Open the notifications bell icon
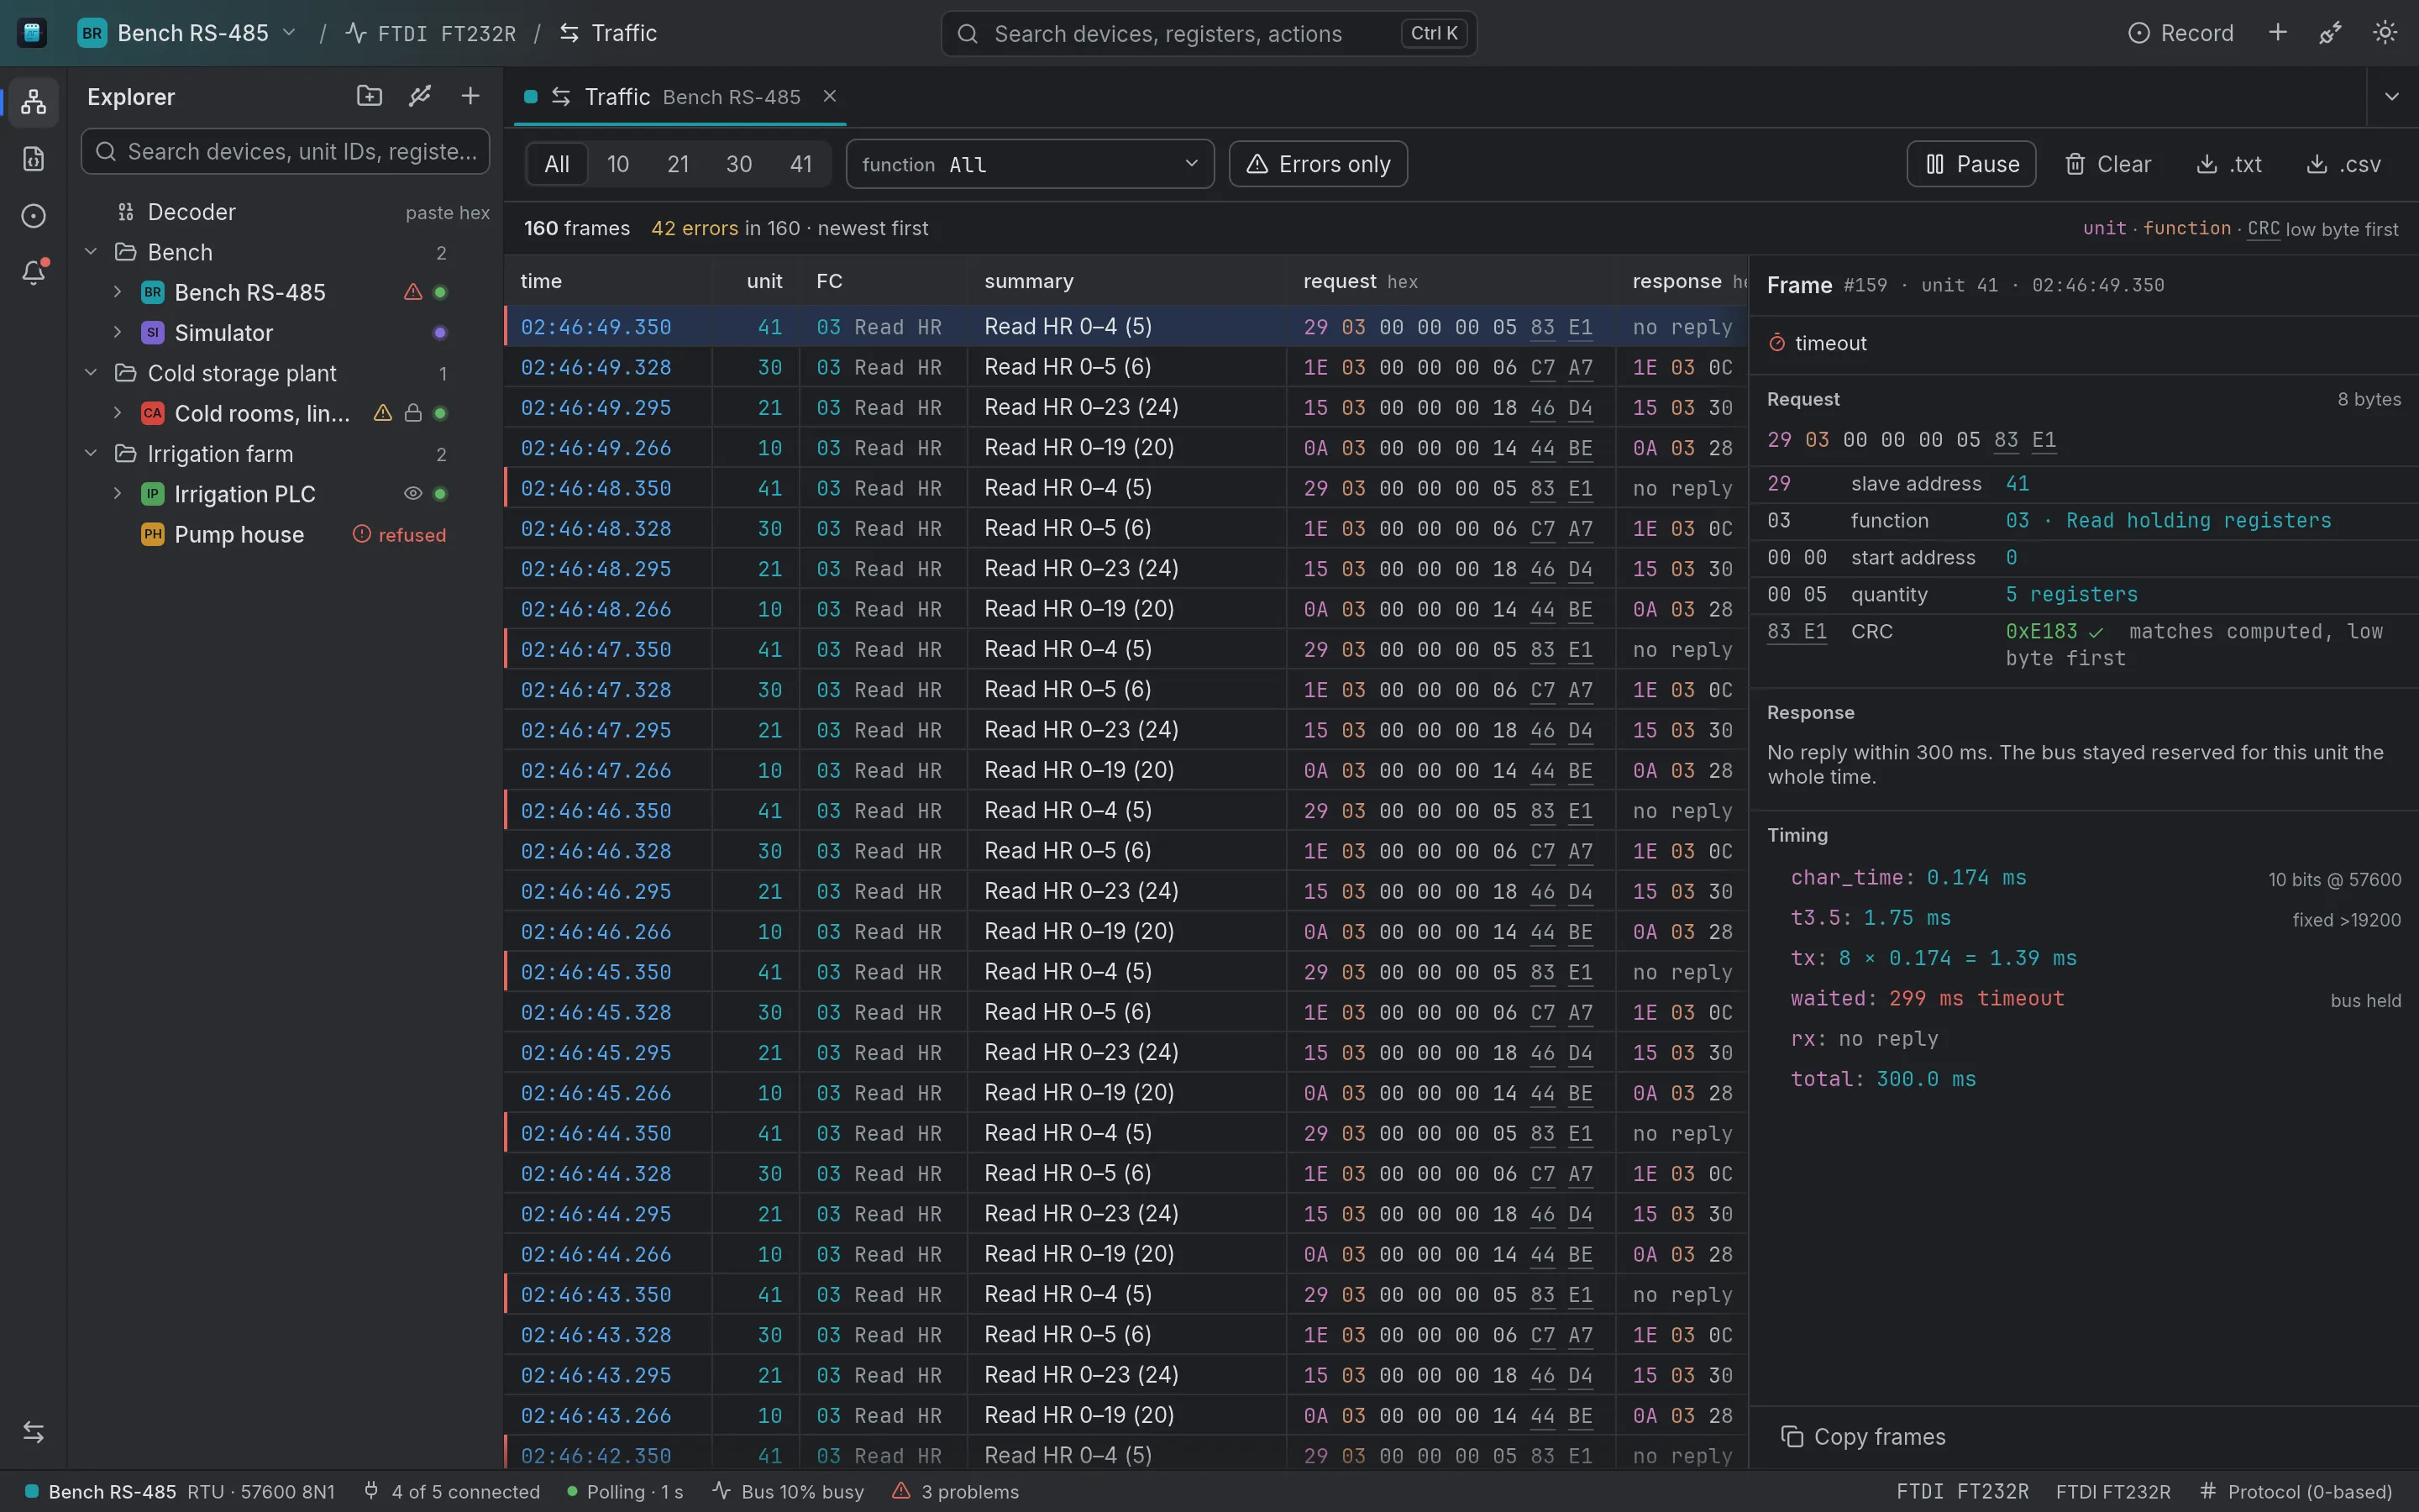2419x1512 pixels. coord(33,272)
